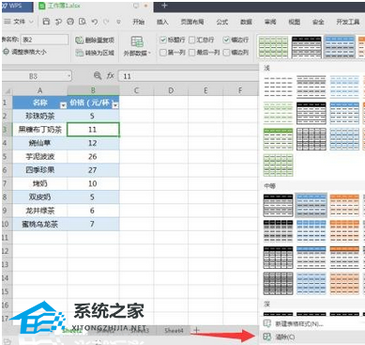The height and width of the screenshot is (345, 365).
Task: Click the Redo arrow icon
Action: point(106,22)
